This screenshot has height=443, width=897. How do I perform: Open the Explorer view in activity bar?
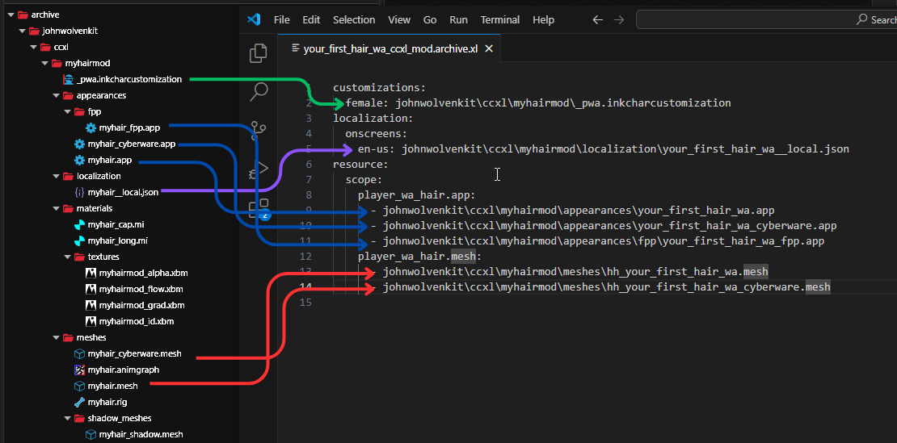(259, 53)
